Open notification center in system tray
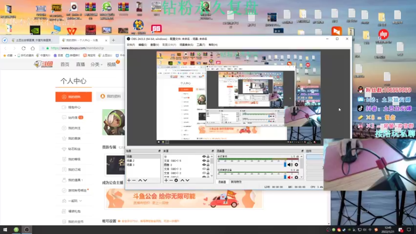The width and height of the screenshot is (416, 234). point(409,230)
